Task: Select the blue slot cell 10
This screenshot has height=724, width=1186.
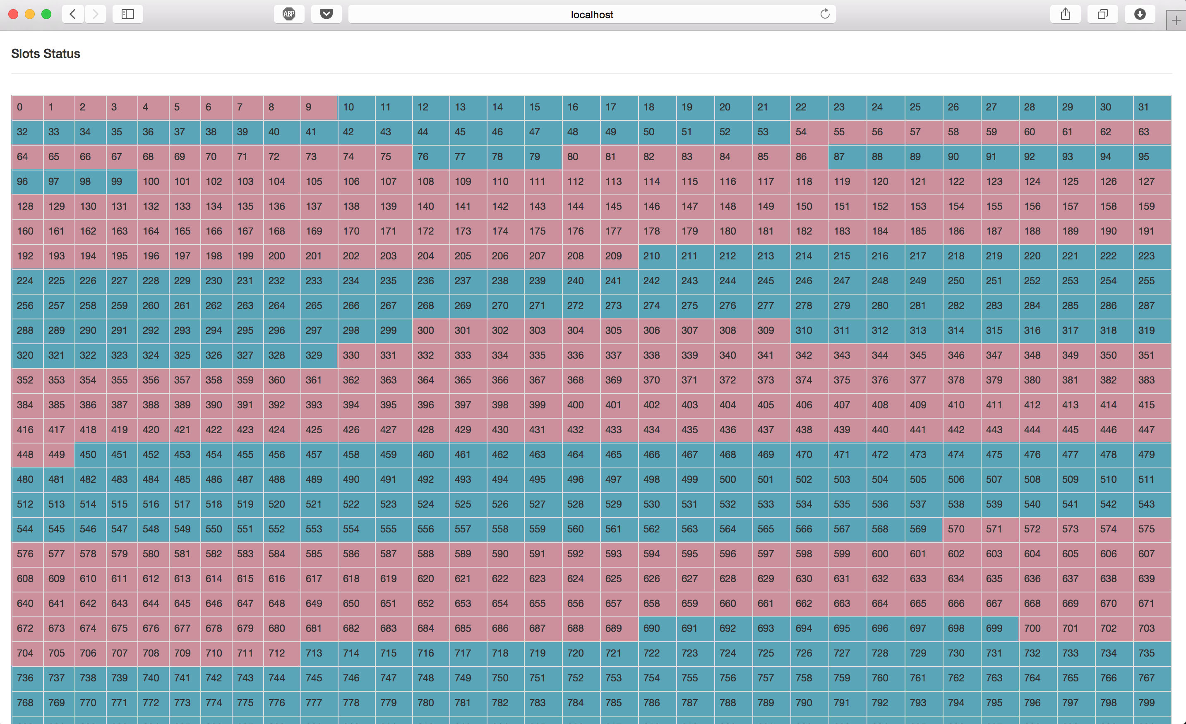Action: point(356,107)
